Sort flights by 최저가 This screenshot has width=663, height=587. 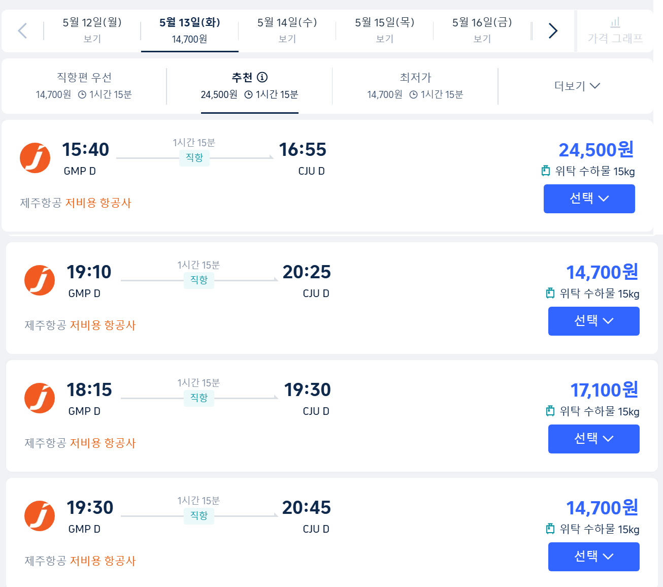(415, 85)
